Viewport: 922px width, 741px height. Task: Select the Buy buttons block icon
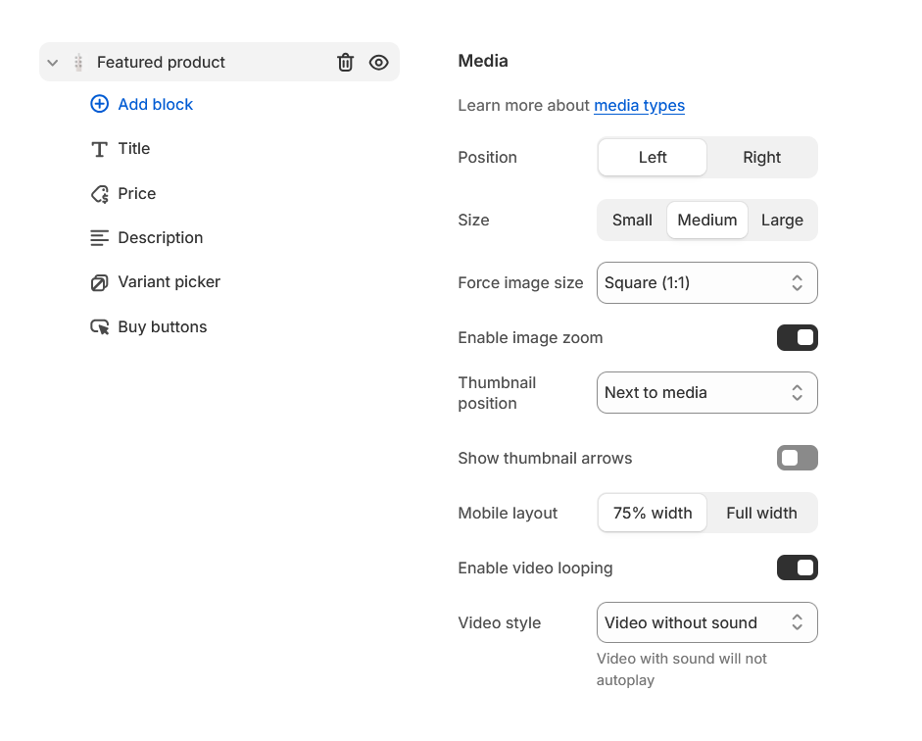pos(99,326)
